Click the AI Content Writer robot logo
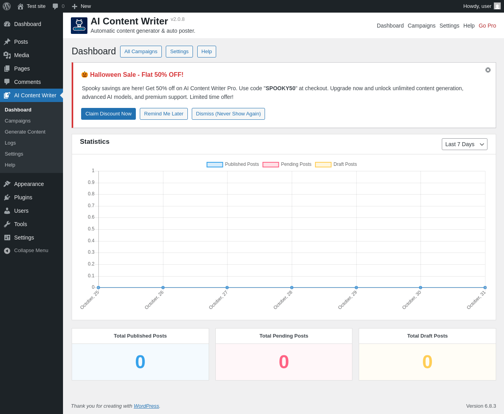Image resolution: width=504 pixels, height=414 pixels. (79, 26)
